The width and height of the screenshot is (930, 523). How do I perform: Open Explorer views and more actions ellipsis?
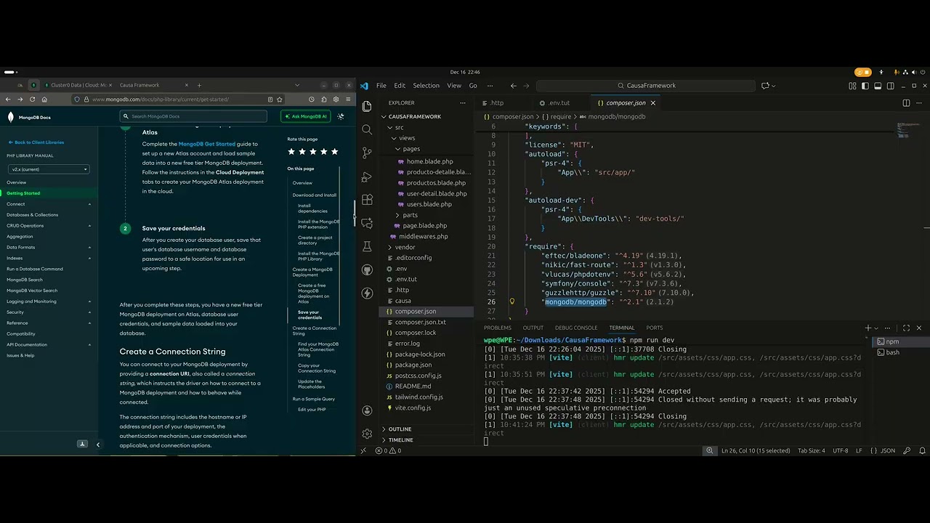tap(464, 103)
